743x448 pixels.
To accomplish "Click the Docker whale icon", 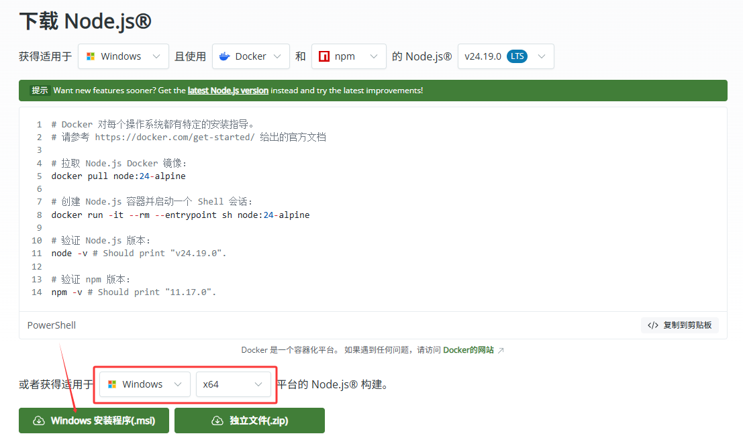I will (225, 56).
